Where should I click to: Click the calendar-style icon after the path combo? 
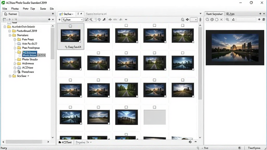coord(87,20)
